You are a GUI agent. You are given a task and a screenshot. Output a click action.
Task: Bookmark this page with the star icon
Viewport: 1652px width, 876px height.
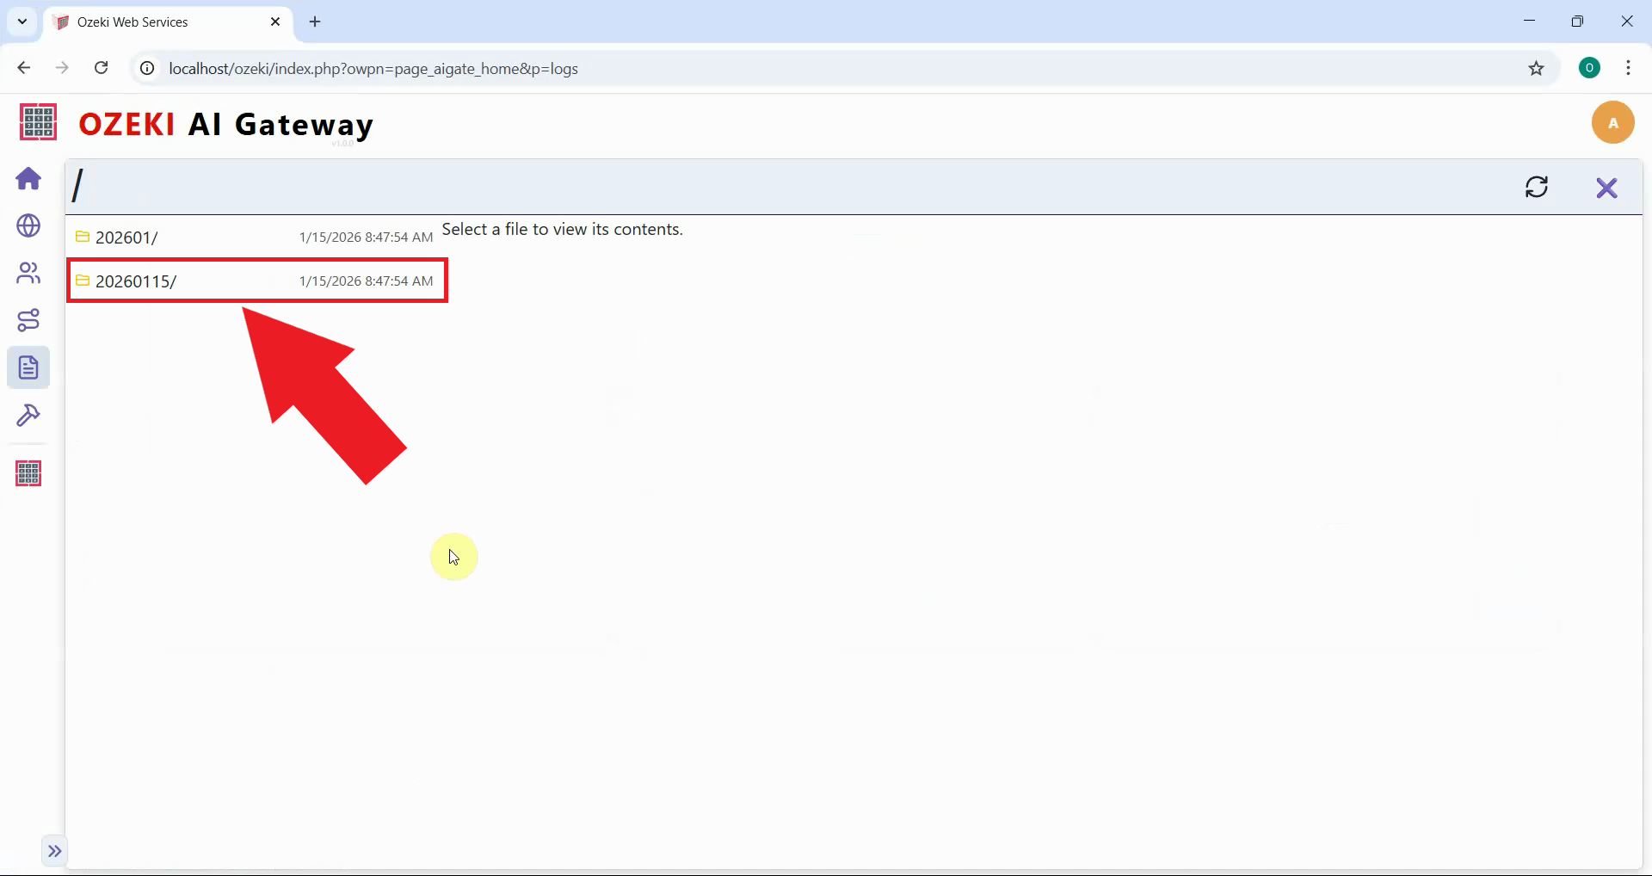(1538, 69)
